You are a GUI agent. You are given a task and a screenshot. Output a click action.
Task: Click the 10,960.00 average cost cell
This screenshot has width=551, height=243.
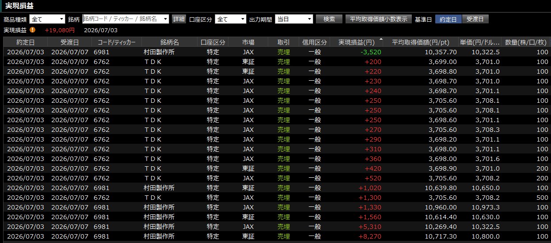tap(441, 207)
